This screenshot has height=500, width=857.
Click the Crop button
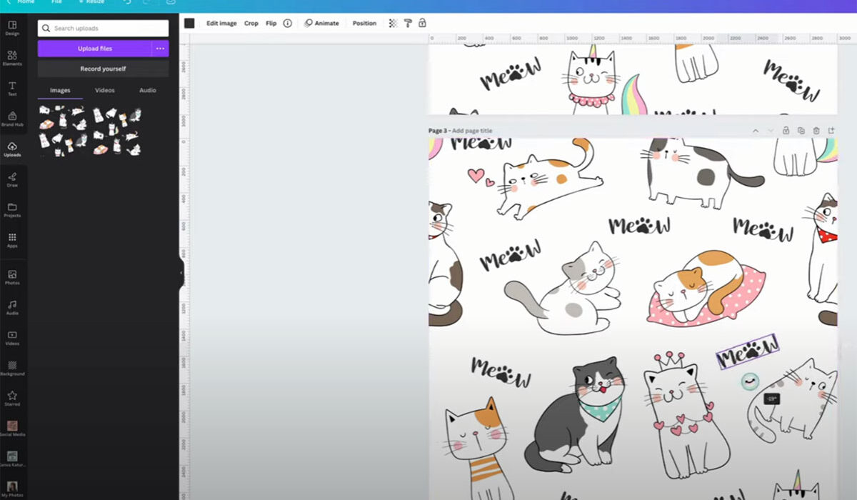[251, 23]
